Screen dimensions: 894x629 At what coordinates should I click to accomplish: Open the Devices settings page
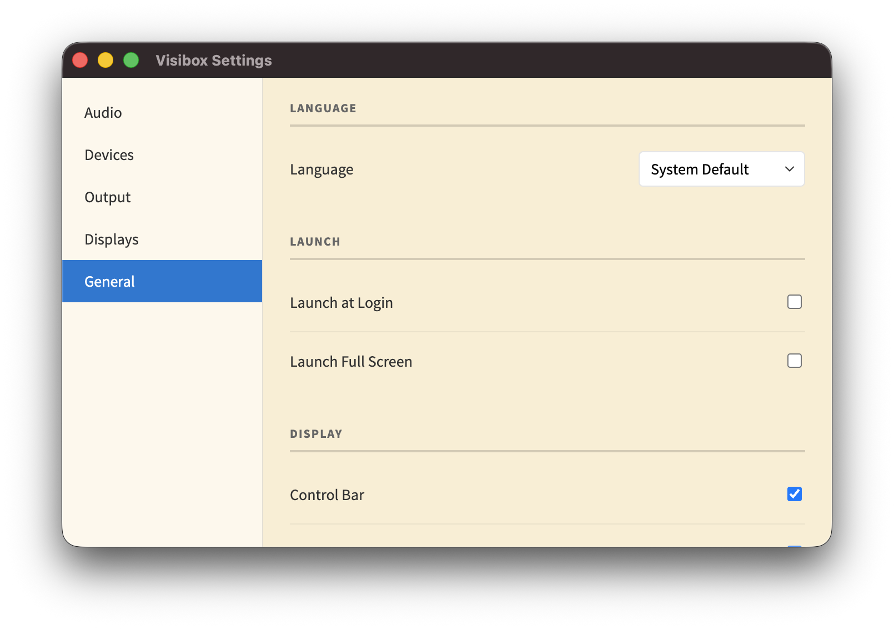pos(109,155)
